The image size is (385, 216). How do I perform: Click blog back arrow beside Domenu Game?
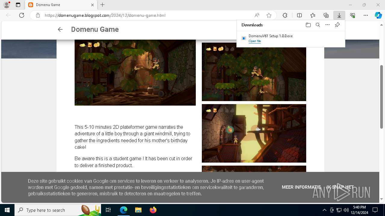[60, 29]
